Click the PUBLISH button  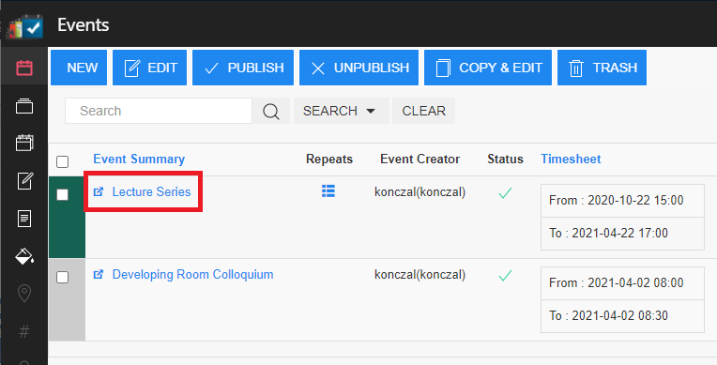click(243, 68)
